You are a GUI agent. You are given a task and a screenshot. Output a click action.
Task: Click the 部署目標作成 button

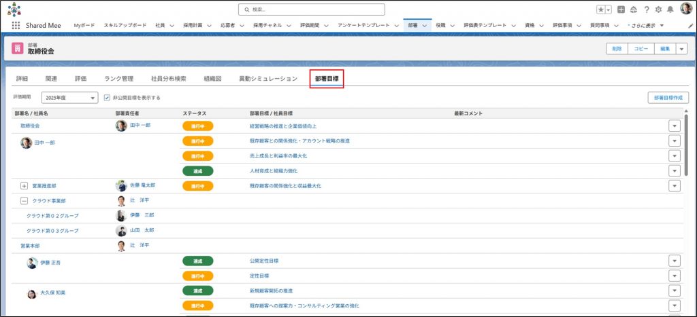pyautogui.click(x=667, y=98)
